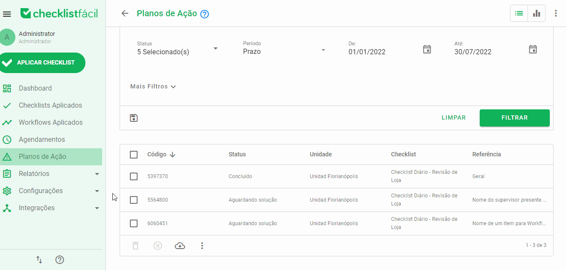
Task: Click the FILTRAR button
Action: tap(514, 117)
